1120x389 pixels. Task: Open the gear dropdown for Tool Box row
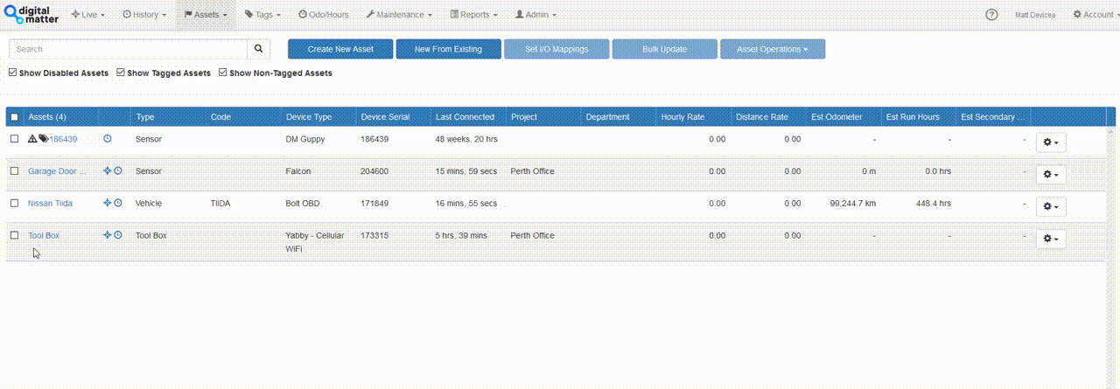(1050, 239)
